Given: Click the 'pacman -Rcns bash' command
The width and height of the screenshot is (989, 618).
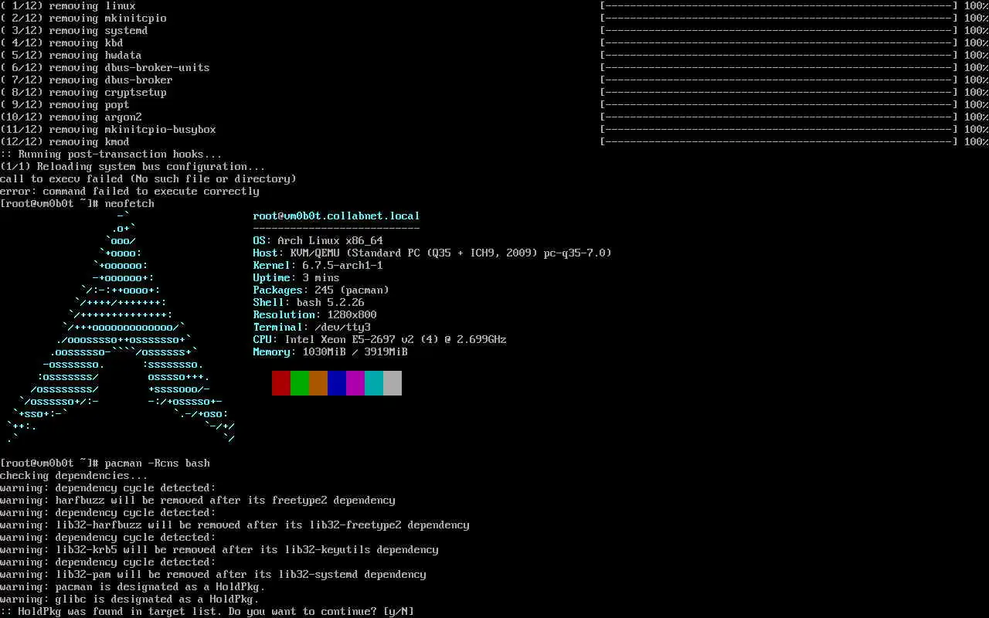Looking at the screenshot, I should point(158,463).
